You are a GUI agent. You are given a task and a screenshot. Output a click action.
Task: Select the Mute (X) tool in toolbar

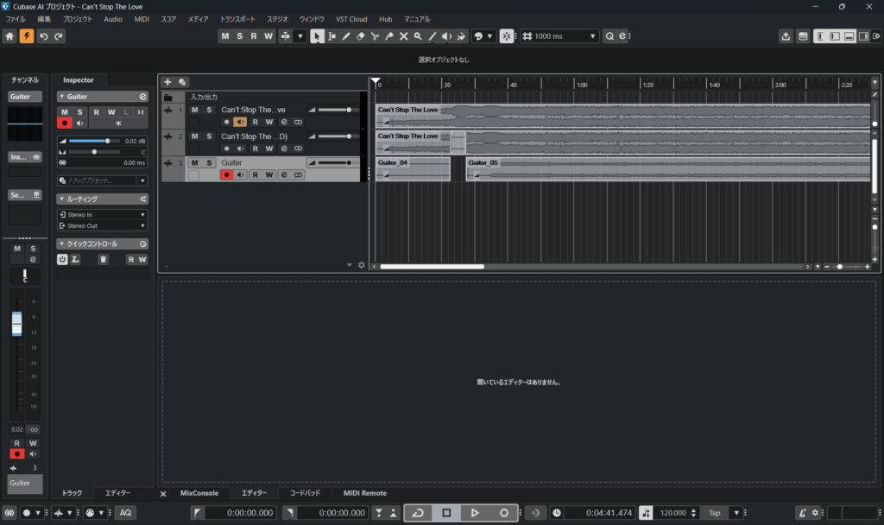pyautogui.click(x=403, y=36)
